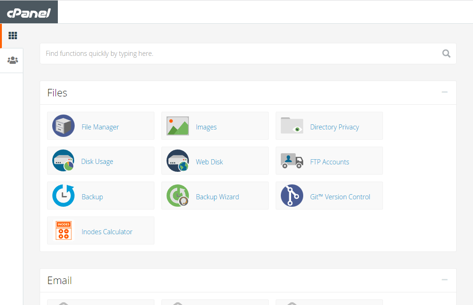Follow the FTP Accounts link
The image size is (473, 305).
329,161
